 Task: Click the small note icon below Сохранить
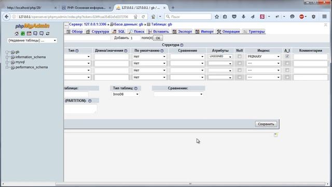[275, 135]
